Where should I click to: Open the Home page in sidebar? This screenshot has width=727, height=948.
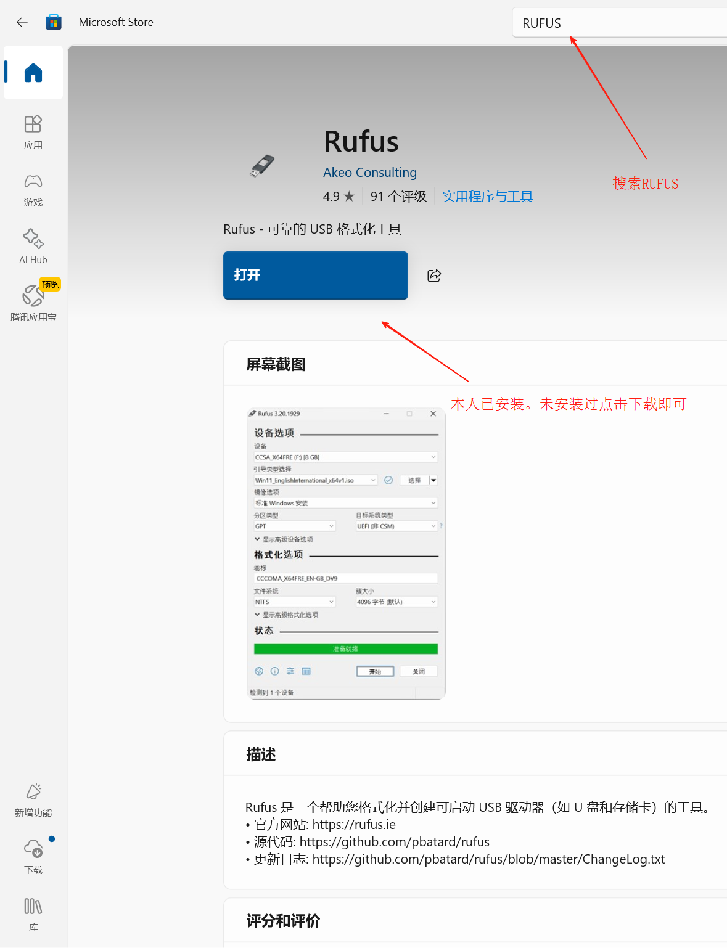click(x=33, y=73)
